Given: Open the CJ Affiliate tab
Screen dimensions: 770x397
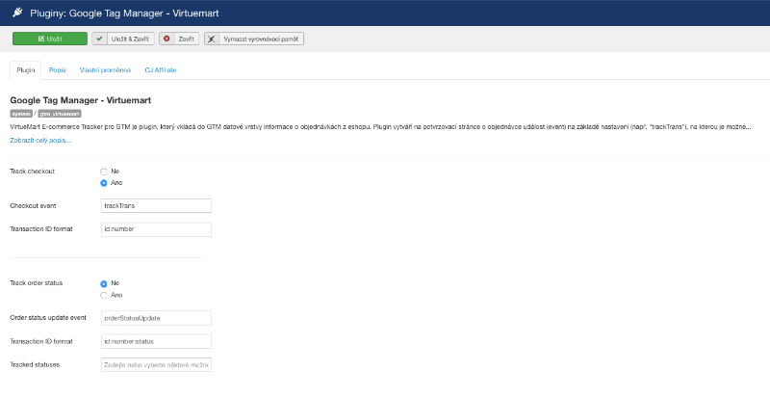Looking at the screenshot, I should (161, 70).
